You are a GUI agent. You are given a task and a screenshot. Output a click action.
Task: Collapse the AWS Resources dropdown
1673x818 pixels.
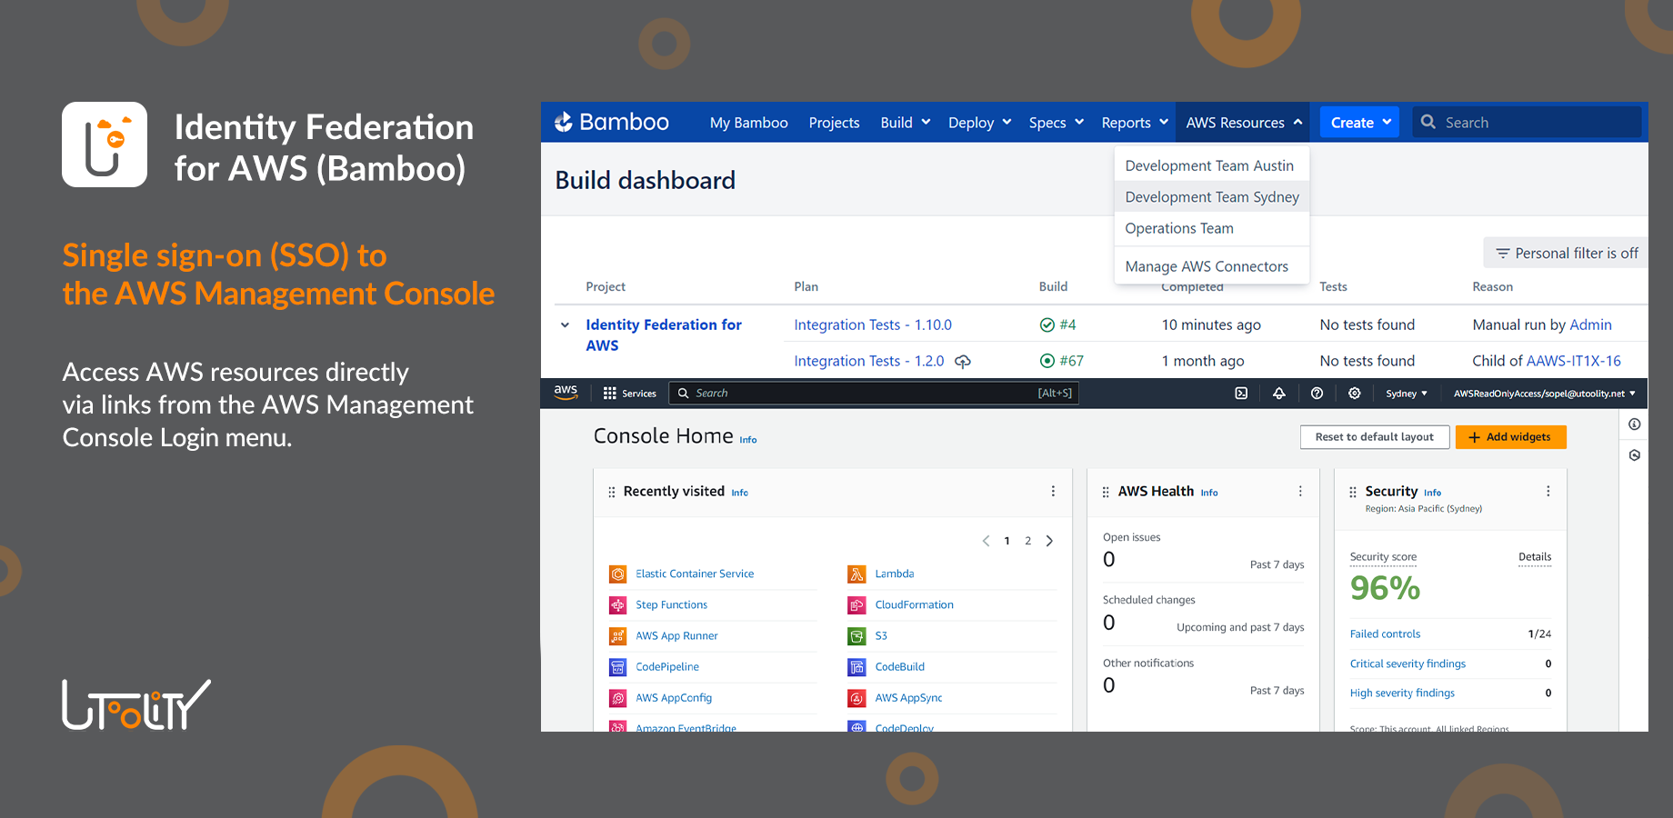[x=1243, y=123]
